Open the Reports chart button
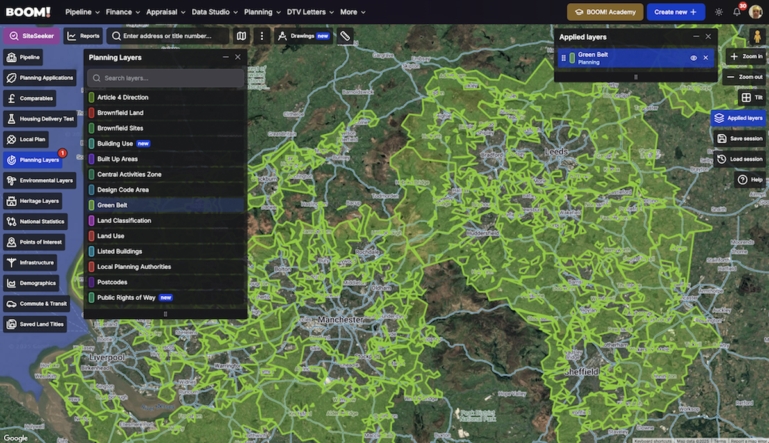 83,36
